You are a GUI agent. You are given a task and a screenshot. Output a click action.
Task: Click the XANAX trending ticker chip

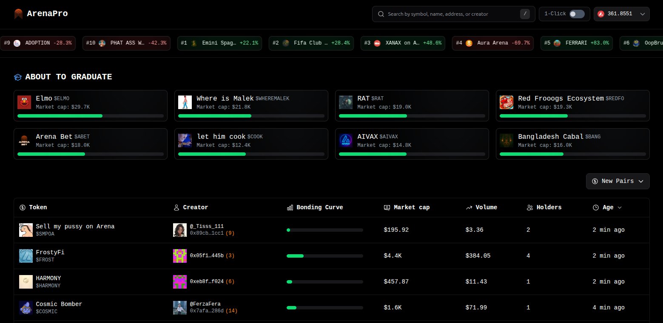[403, 43]
